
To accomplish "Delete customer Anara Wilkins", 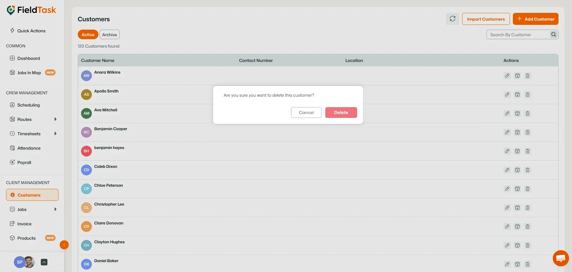I will tap(528, 76).
